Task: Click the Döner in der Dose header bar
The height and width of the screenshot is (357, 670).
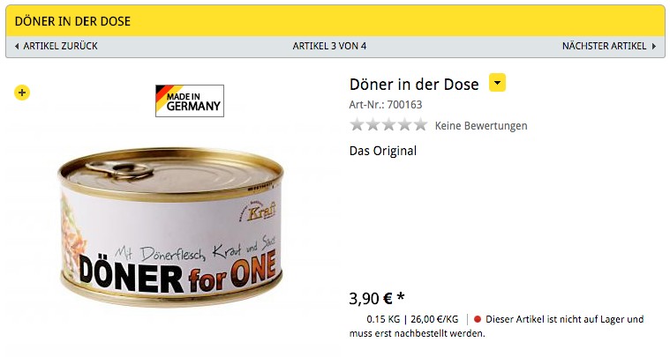Action: (x=335, y=21)
